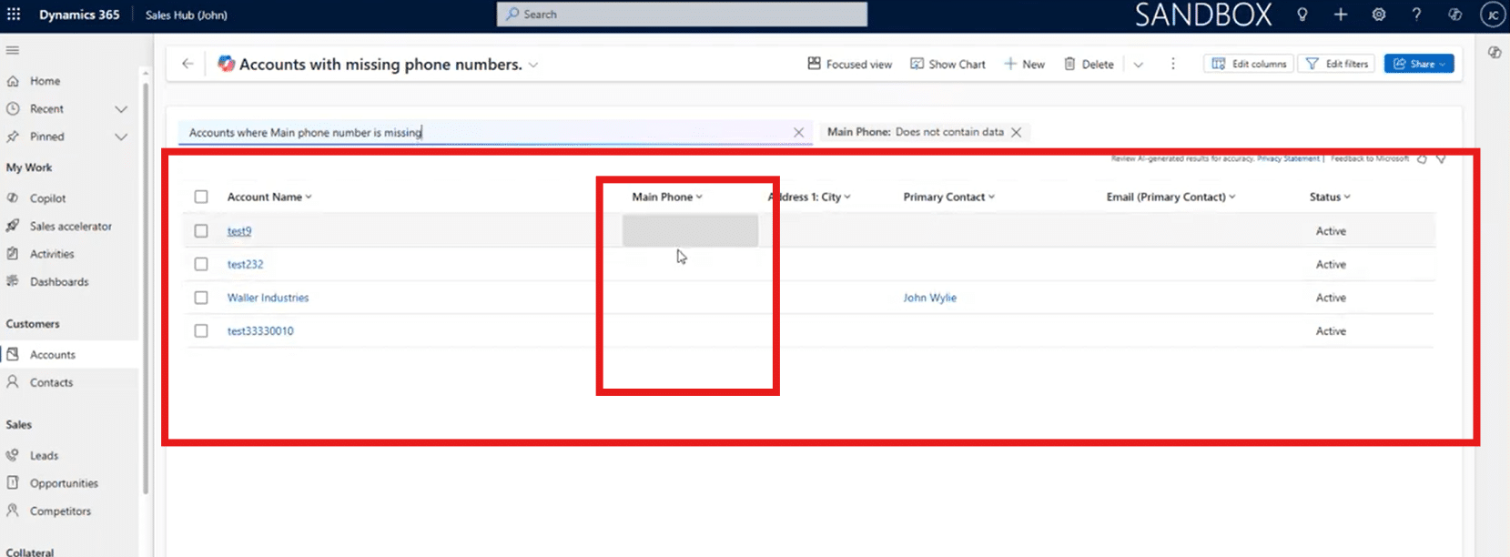Open the John Wylie contact link
1510x557 pixels.
[x=929, y=298]
